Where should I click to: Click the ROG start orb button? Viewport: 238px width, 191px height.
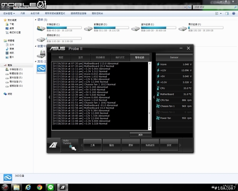(x=5, y=187)
